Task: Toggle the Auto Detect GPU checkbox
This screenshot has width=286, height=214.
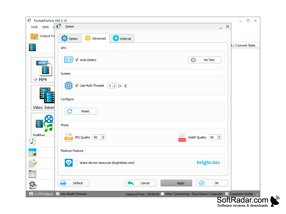Action: (x=77, y=60)
